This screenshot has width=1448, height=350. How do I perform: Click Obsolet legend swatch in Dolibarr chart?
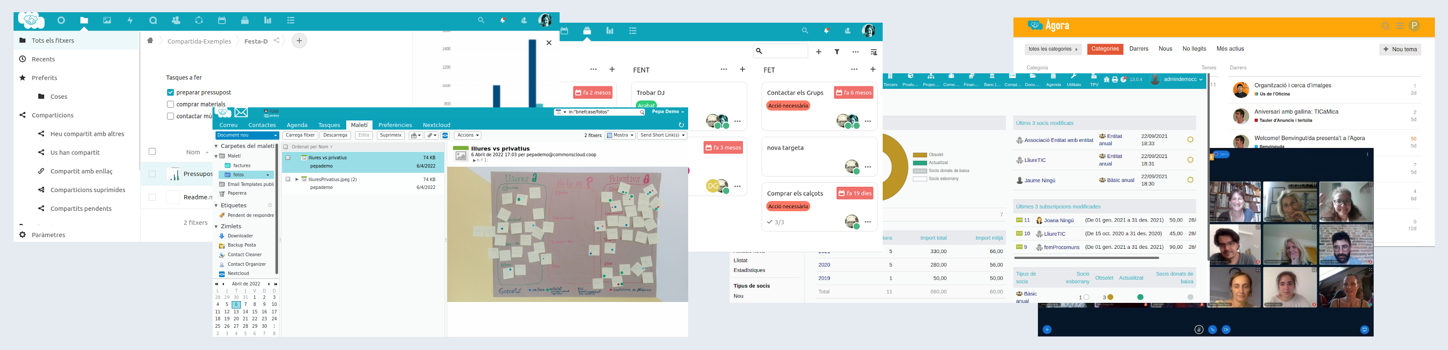point(919,155)
